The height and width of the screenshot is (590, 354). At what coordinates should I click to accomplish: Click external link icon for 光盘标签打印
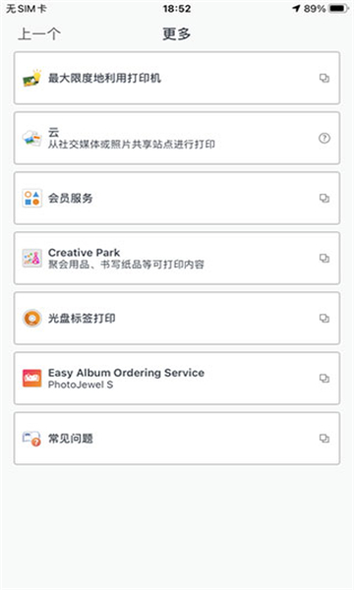324,319
